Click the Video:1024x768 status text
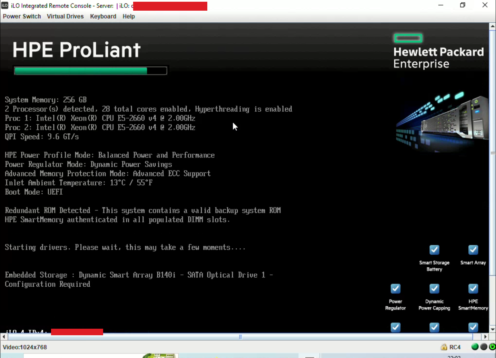 tap(25, 347)
